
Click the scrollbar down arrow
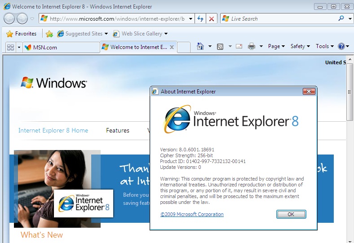pos(350,241)
